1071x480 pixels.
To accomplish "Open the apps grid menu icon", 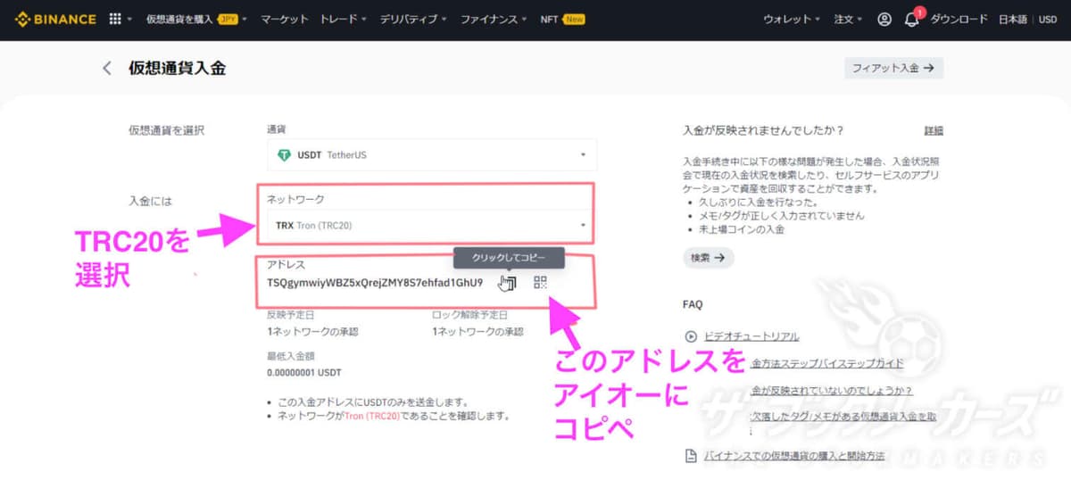I will [x=115, y=19].
